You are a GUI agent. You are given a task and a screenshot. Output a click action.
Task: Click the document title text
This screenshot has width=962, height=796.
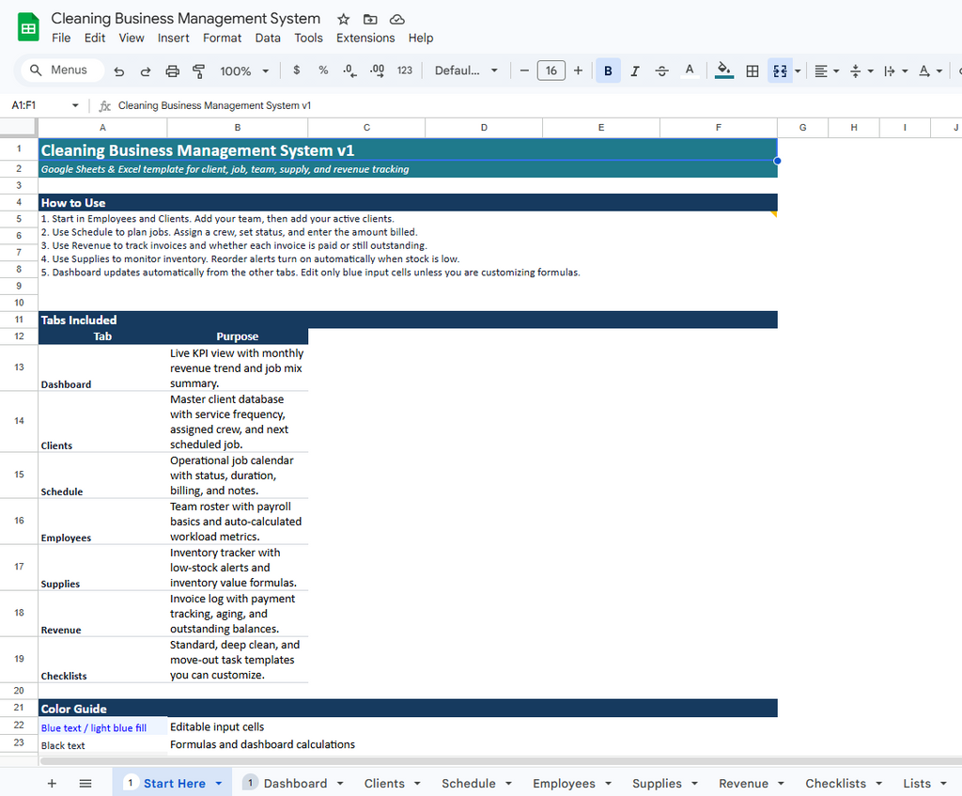coord(185,19)
